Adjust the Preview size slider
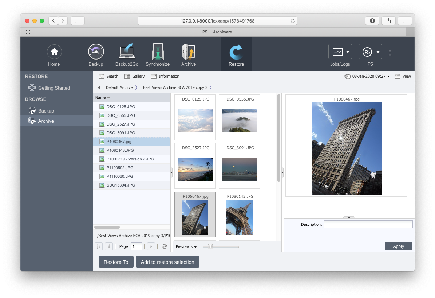Screen dimensions: 435x298 [210, 247]
